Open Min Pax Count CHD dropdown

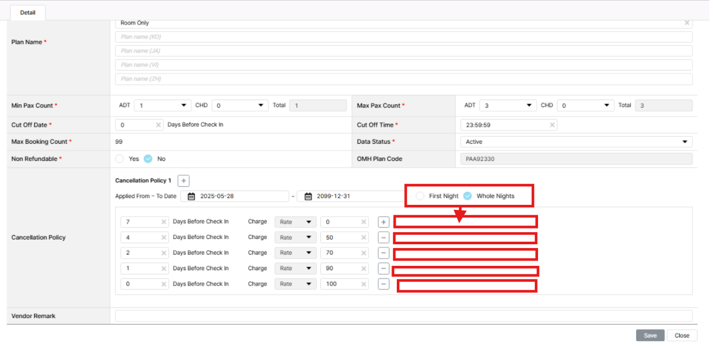pos(240,106)
